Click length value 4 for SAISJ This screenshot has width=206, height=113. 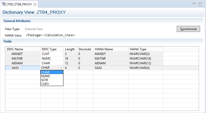pos(70,68)
